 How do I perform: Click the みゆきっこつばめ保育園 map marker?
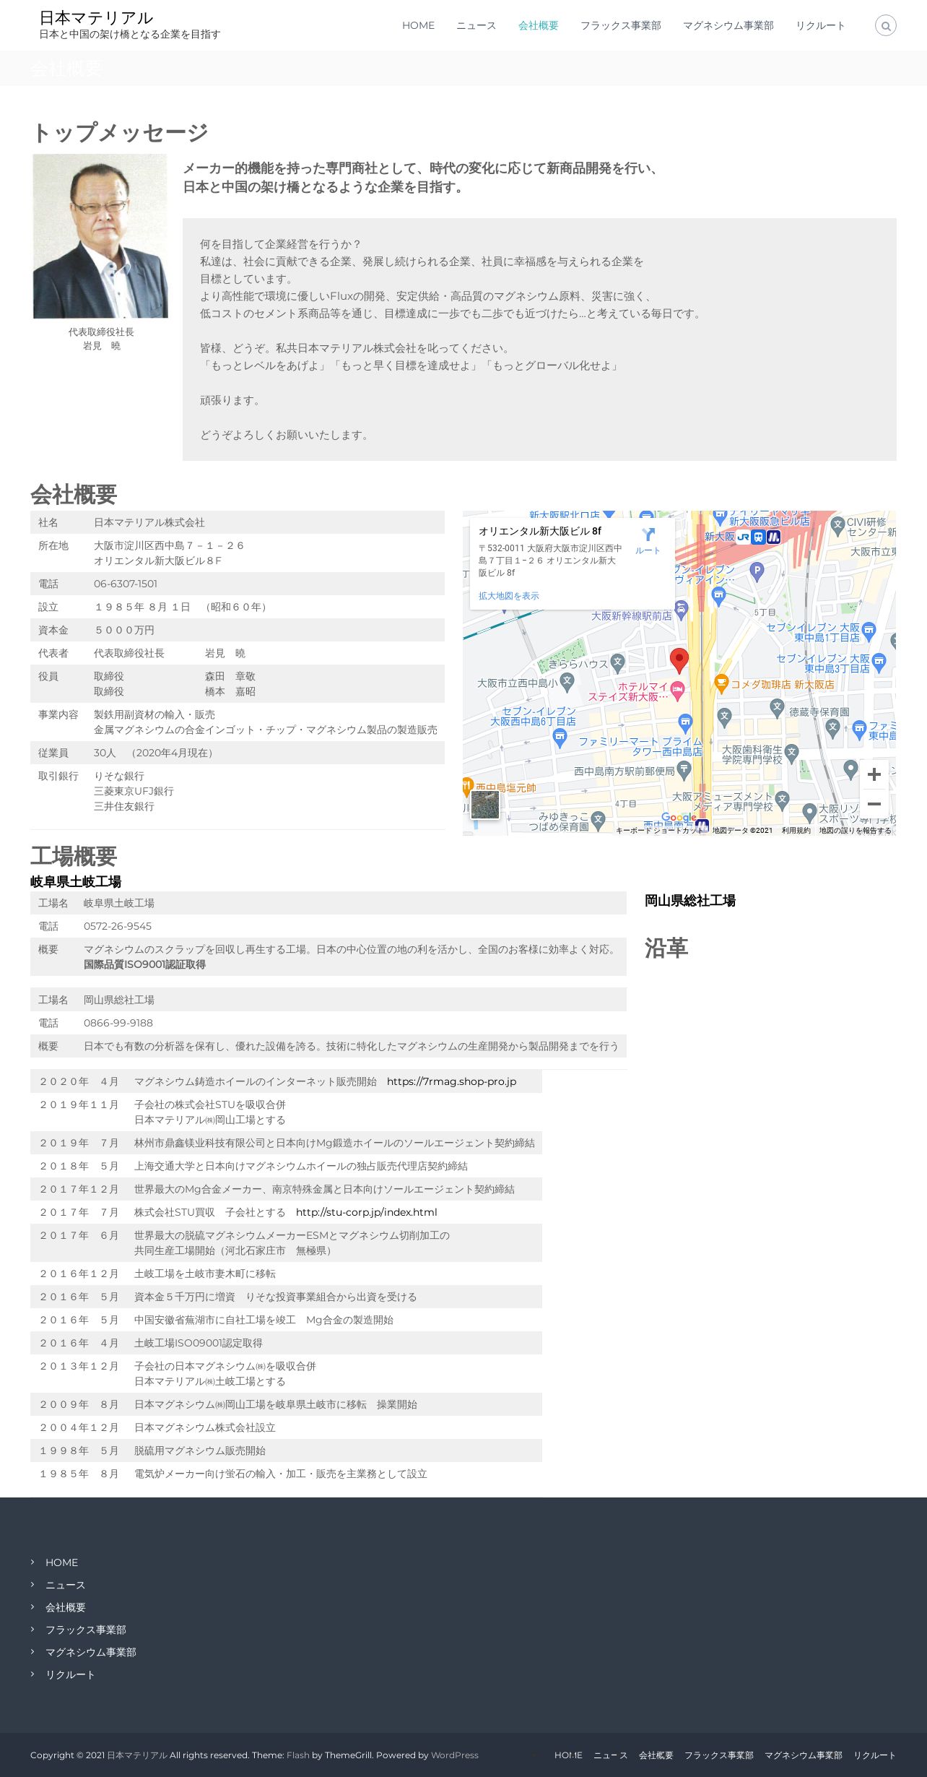tap(598, 820)
